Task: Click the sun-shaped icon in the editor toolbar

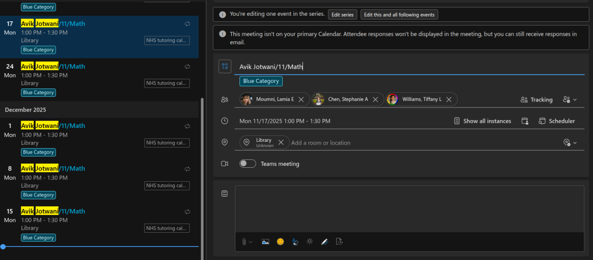Action: [309, 241]
